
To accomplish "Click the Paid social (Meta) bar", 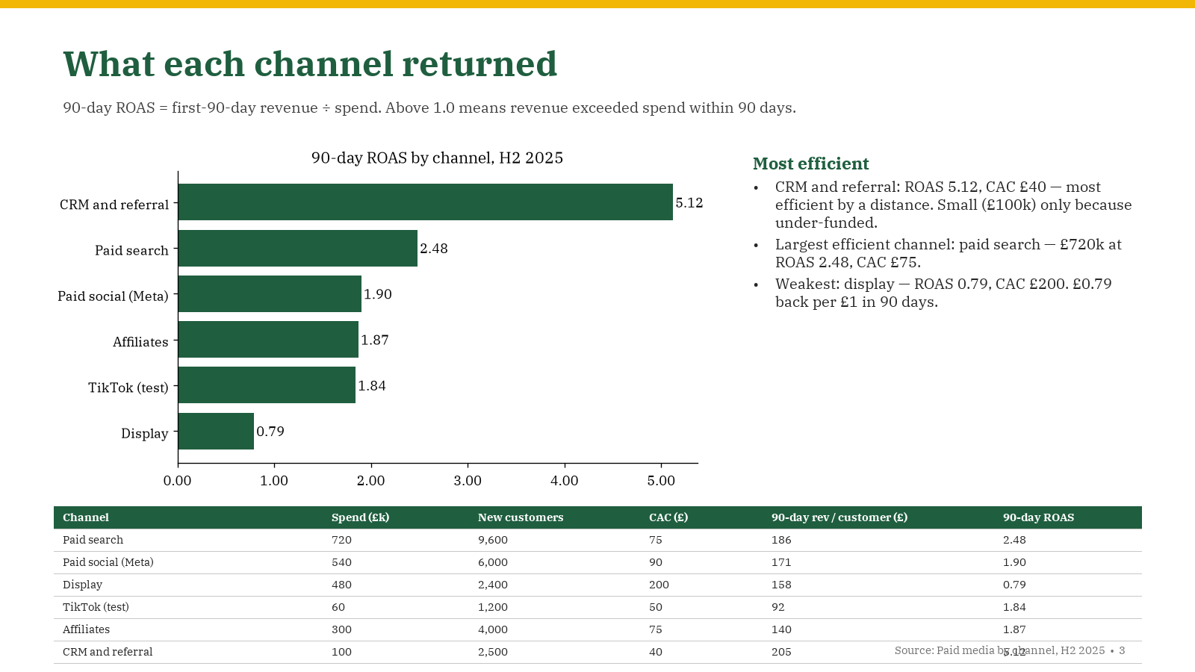I will click(x=270, y=293).
